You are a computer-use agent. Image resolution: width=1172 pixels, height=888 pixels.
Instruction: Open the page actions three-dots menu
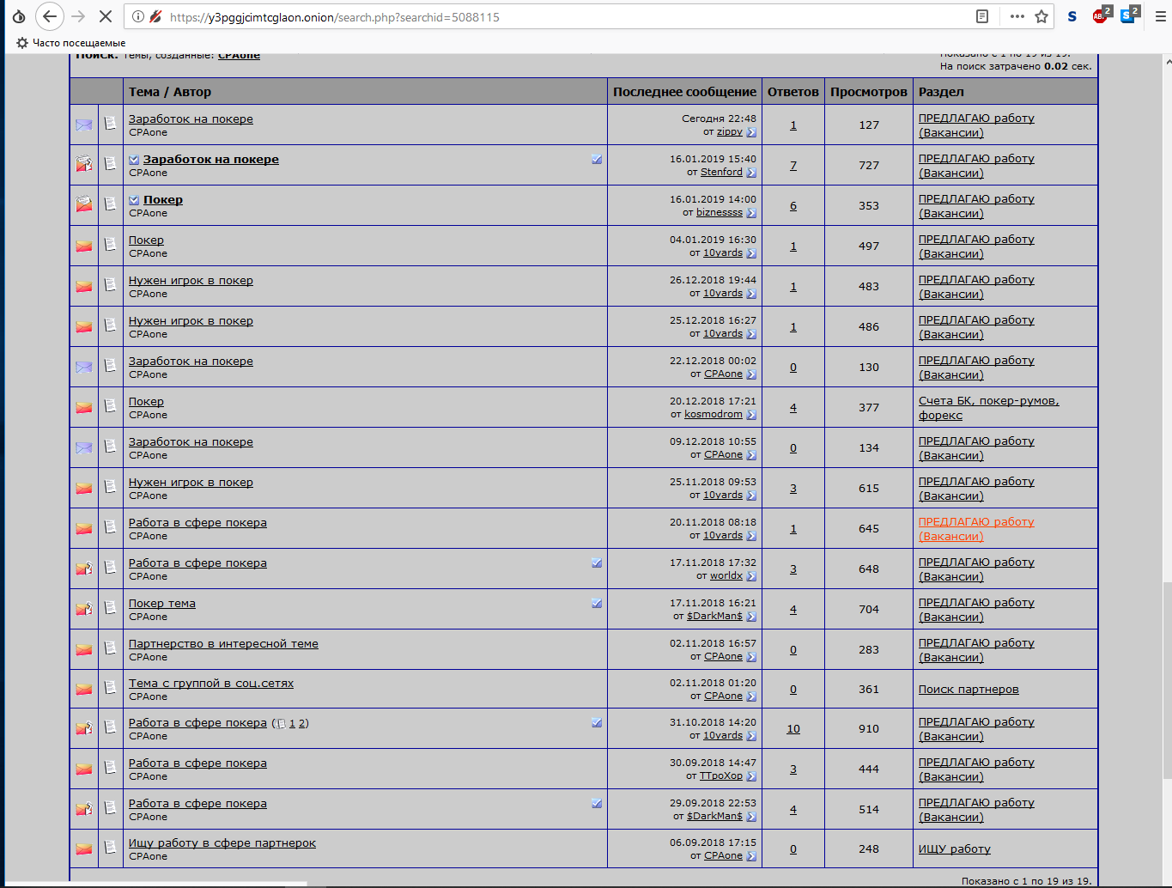click(1017, 16)
